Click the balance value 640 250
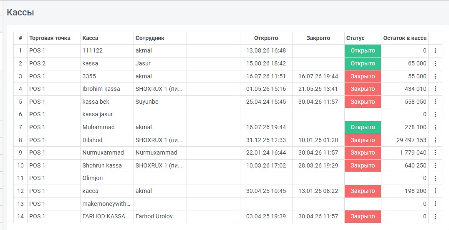The height and width of the screenshot is (230, 449). point(416,166)
